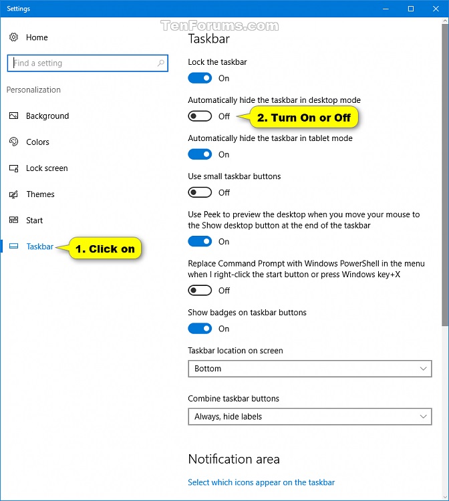Click the Colors palette icon
The width and height of the screenshot is (449, 501).
point(13,142)
